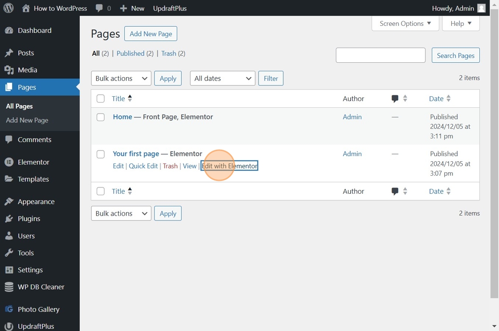Click the page vertical scrollbar
Image resolution: width=499 pixels, height=331 pixels.
tap(494, 153)
